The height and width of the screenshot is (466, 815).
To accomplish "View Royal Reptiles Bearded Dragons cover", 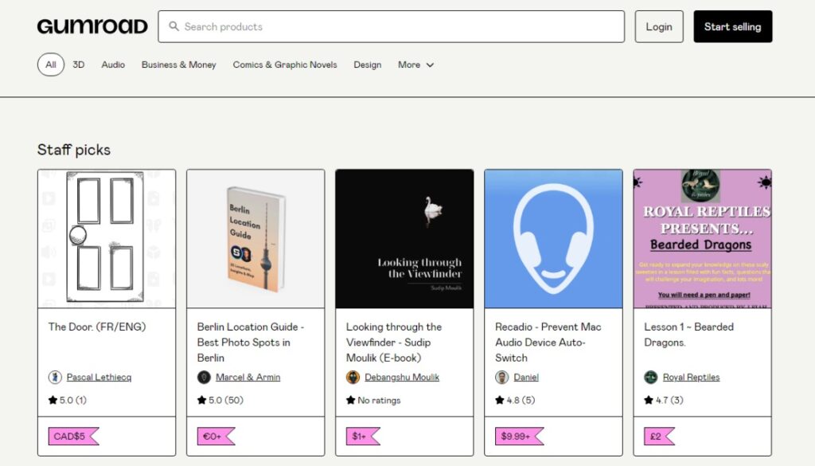I will point(702,239).
